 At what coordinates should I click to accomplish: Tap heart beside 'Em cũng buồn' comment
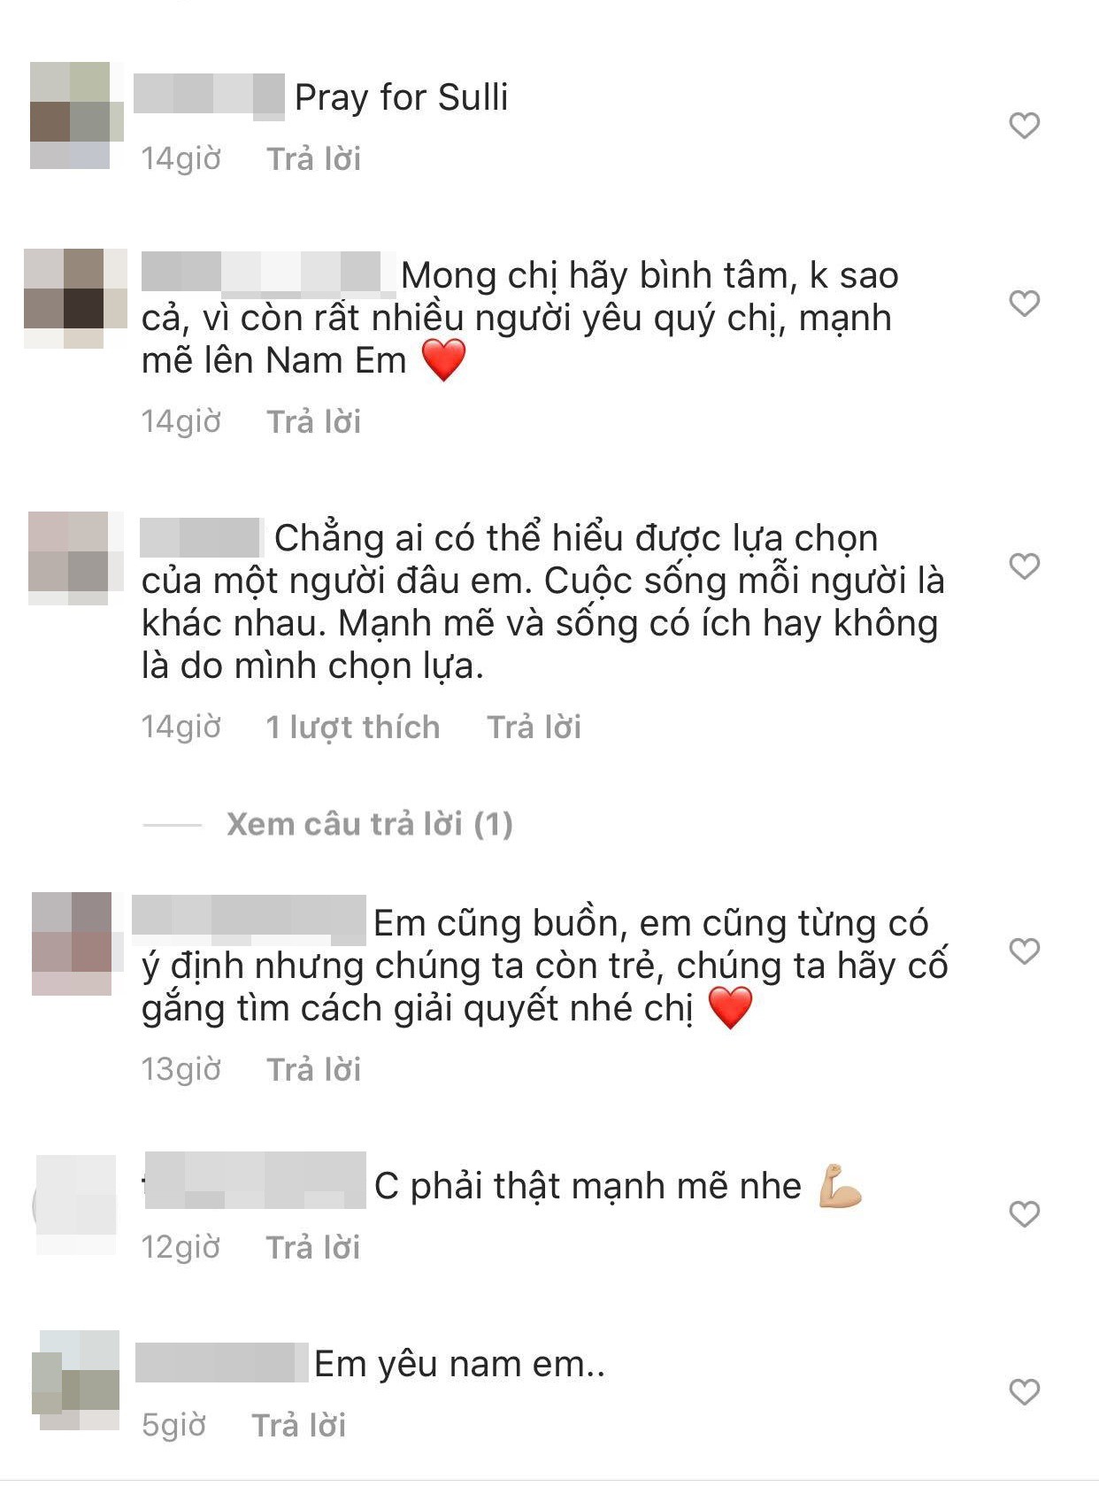1024,951
